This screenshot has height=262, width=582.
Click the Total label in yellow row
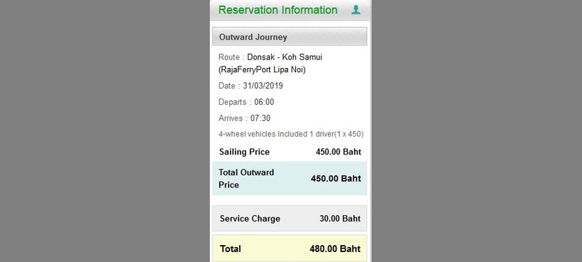pyautogui.click(x=230, y=249)
